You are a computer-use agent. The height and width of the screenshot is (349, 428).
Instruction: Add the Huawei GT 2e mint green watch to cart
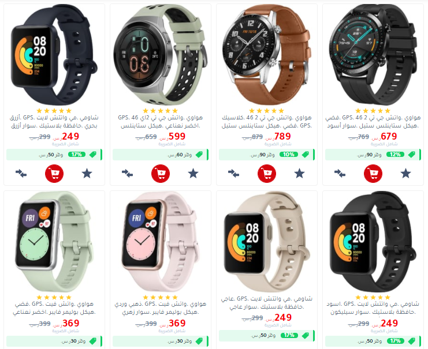[161, 174]
